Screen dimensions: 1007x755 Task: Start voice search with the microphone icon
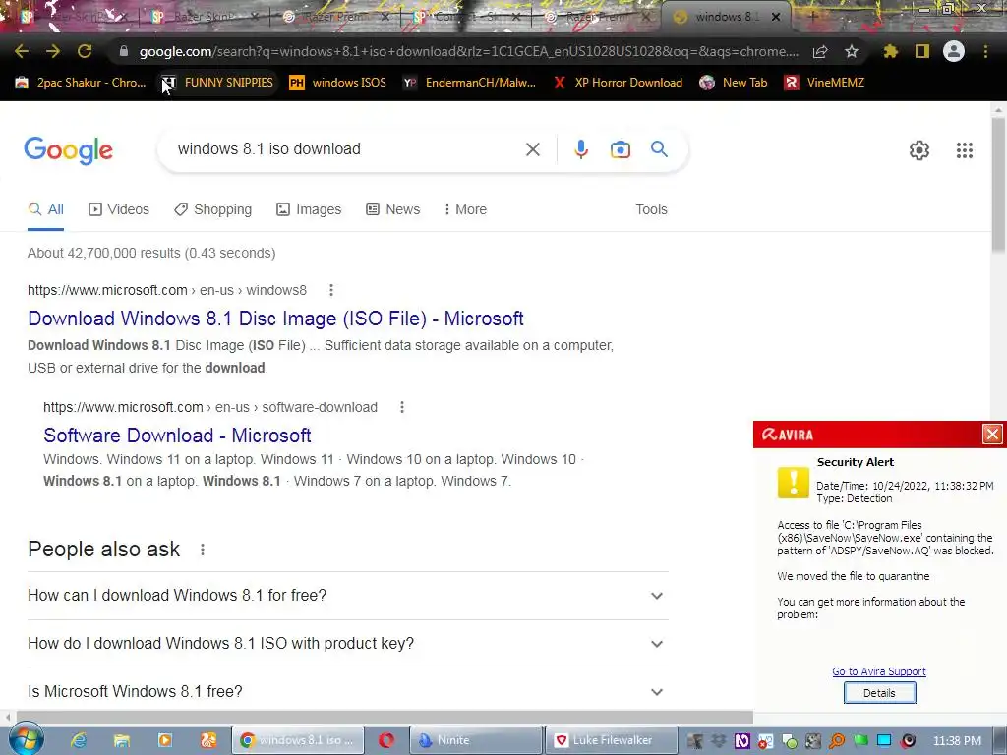click(x=580, y=149)
